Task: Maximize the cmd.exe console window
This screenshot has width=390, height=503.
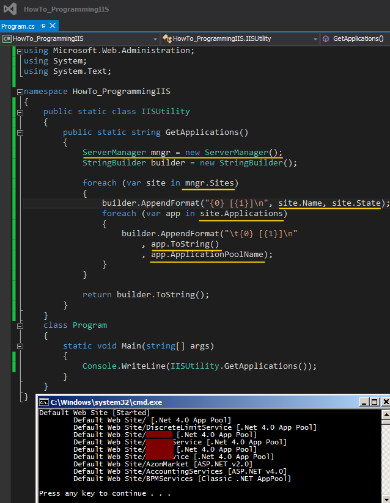Action: point(374,402)
